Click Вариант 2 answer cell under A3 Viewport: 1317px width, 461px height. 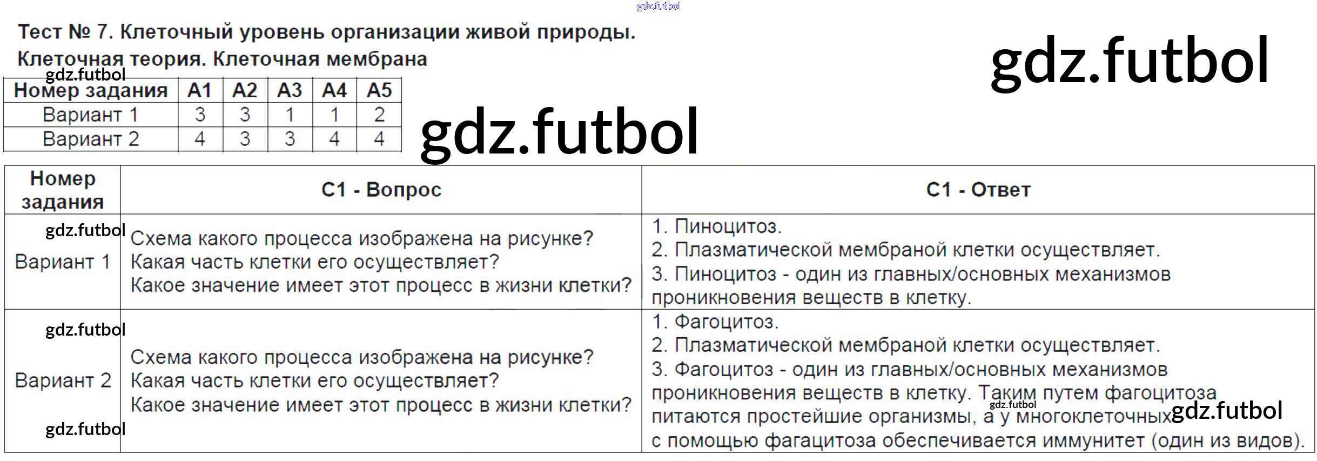coord(290,139)
